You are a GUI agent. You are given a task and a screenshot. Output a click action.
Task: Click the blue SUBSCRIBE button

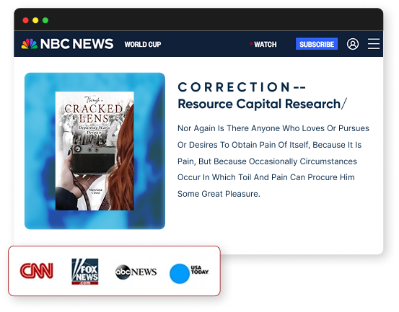pos(317,44)
